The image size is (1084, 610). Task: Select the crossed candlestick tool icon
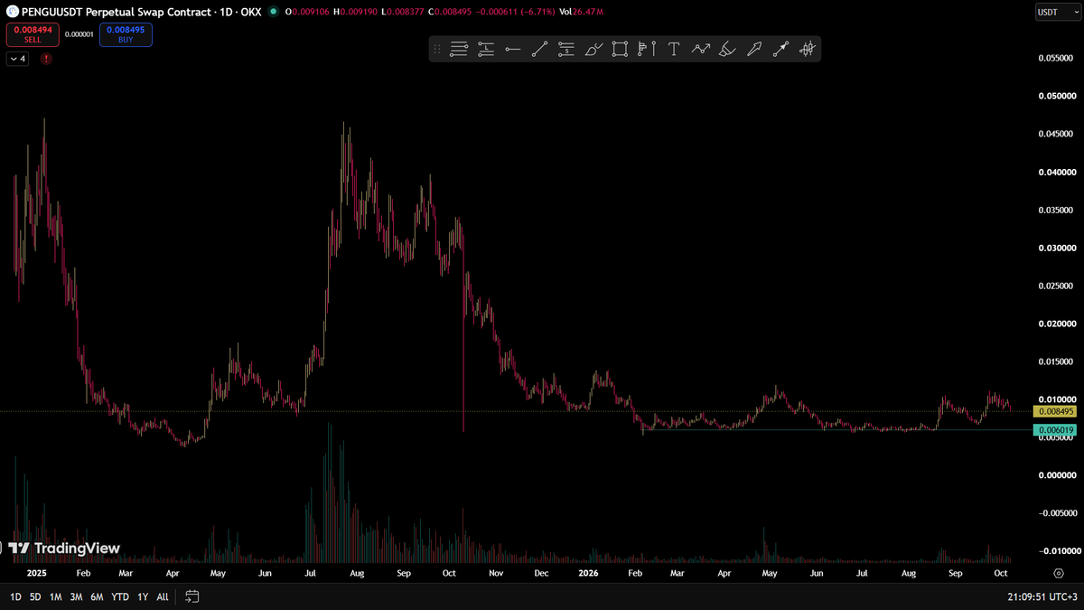(808, 49)
